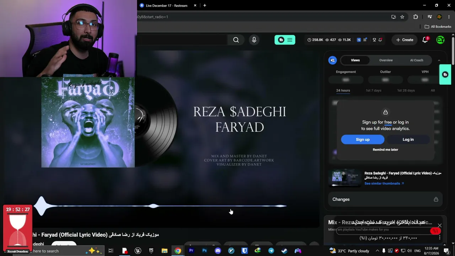Open the All Bookmarks folder
Viewport: 455px width, 256px height.
tap(438, 27)
